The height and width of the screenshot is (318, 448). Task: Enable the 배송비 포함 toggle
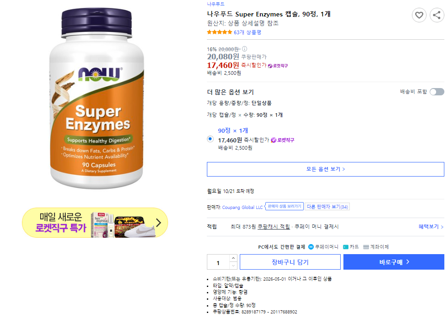(436, 91)
